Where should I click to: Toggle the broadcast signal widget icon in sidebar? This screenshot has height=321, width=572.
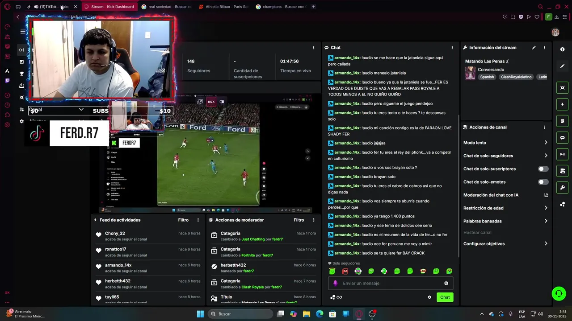click(562, 154)
